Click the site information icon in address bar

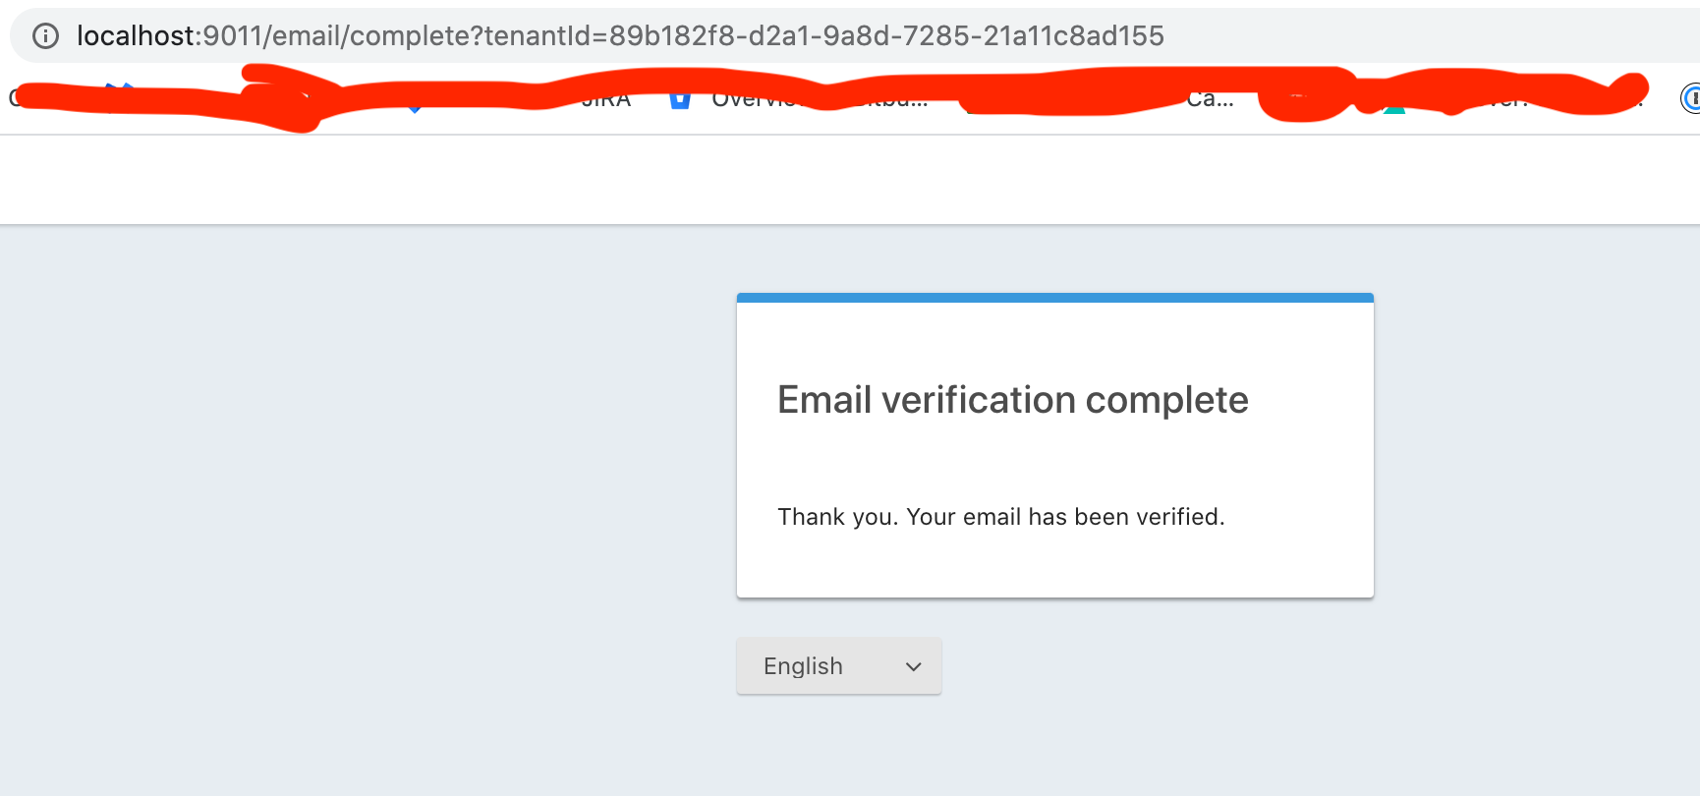click(46, 35)
